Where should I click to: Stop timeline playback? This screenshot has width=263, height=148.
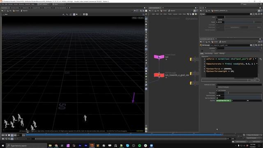pyautogui.click(x=9, y=135)
